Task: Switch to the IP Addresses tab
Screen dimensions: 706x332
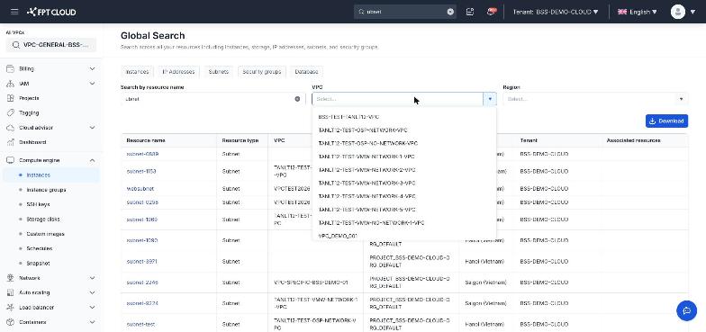Action: tap(178, 72)
